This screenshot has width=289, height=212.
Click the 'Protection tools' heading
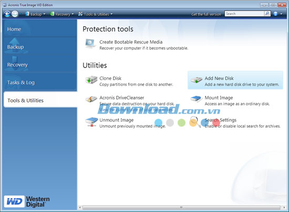click(x=108, y=29)
